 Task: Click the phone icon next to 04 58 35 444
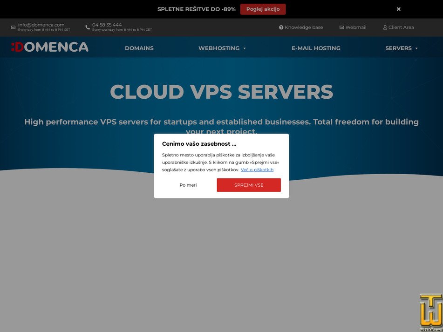pos(87,27)
